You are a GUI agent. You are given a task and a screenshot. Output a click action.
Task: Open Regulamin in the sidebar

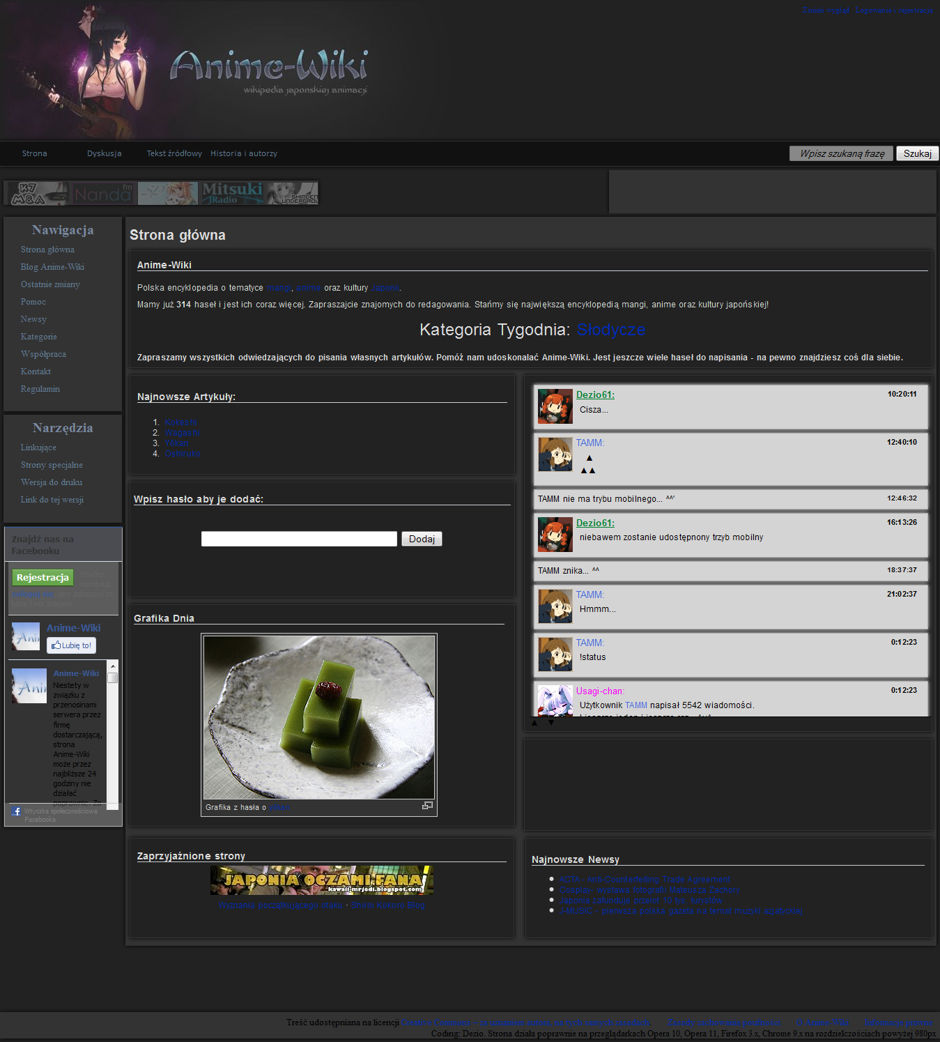[40, 389]
